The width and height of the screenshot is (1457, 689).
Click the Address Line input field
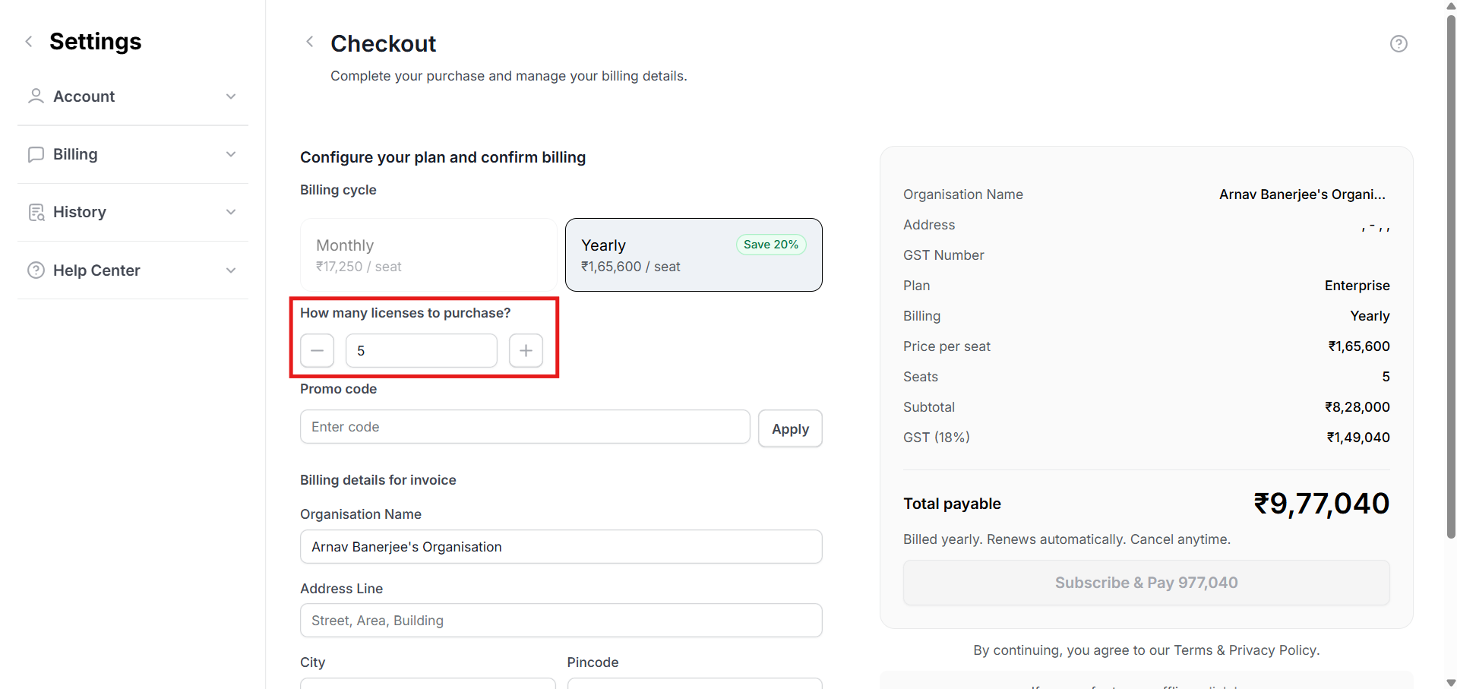click(x=561, y=621)
